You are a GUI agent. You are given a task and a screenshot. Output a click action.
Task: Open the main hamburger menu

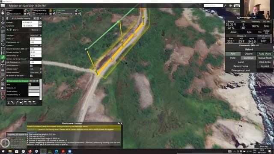[3, 6]
